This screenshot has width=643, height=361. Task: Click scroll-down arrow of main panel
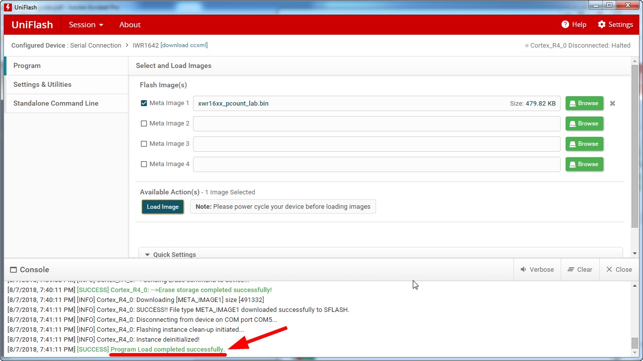point(635,253)
